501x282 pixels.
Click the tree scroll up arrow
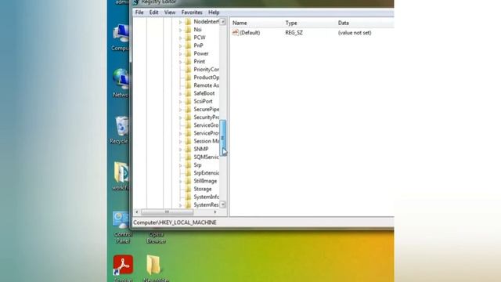tap(223, 22)
